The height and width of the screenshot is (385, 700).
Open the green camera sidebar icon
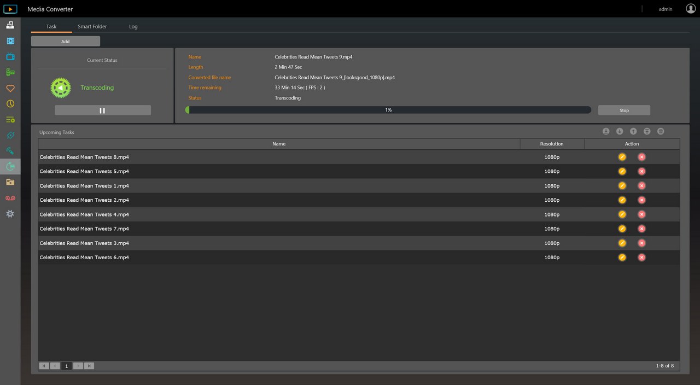10,72
